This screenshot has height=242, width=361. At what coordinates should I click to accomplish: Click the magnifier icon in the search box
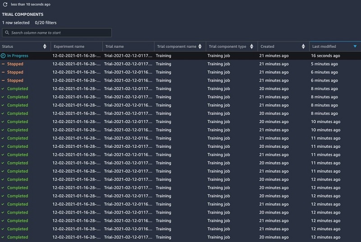(x=7, y=32)
